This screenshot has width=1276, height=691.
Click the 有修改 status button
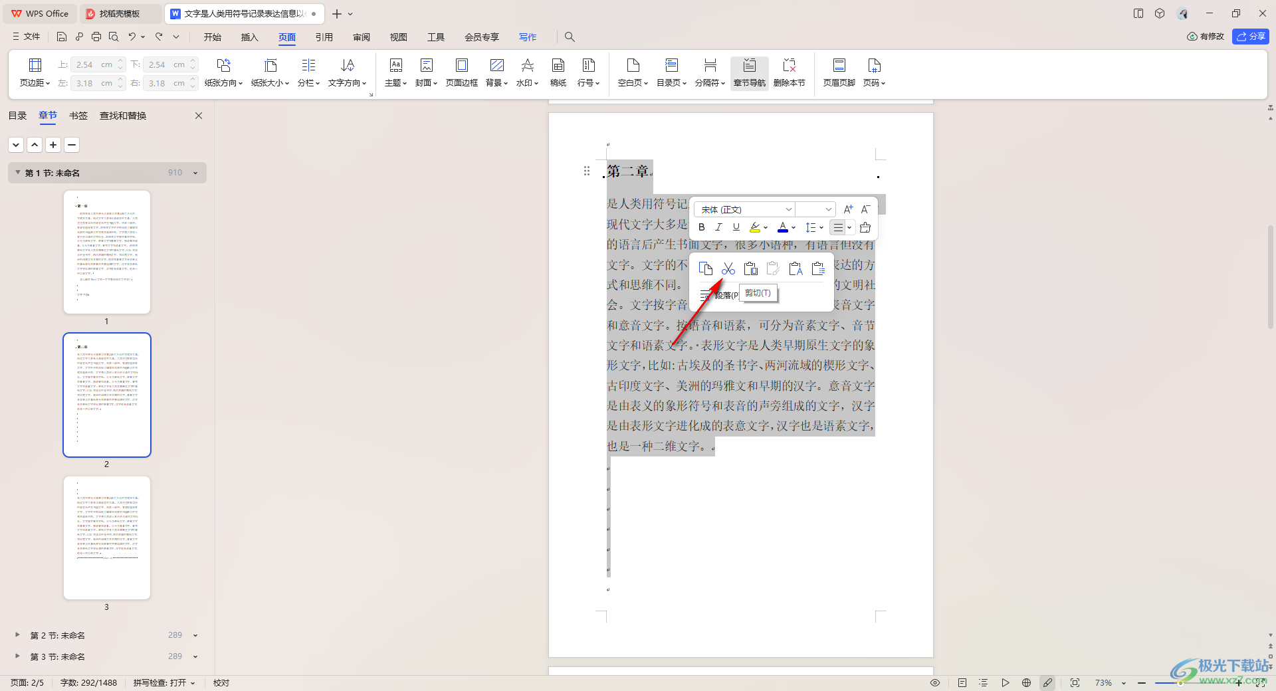pyautogui.click(x=1206, y=37)
